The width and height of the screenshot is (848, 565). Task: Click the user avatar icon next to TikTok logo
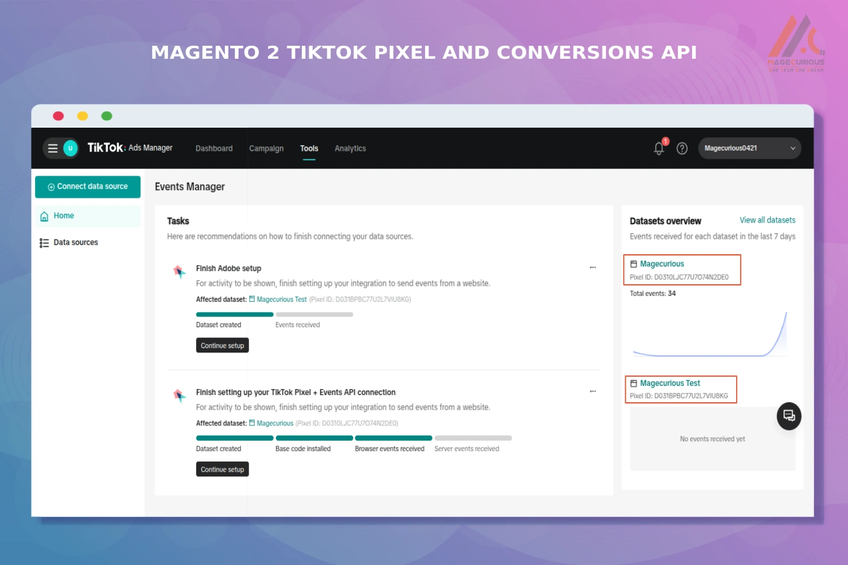[69, 148]
